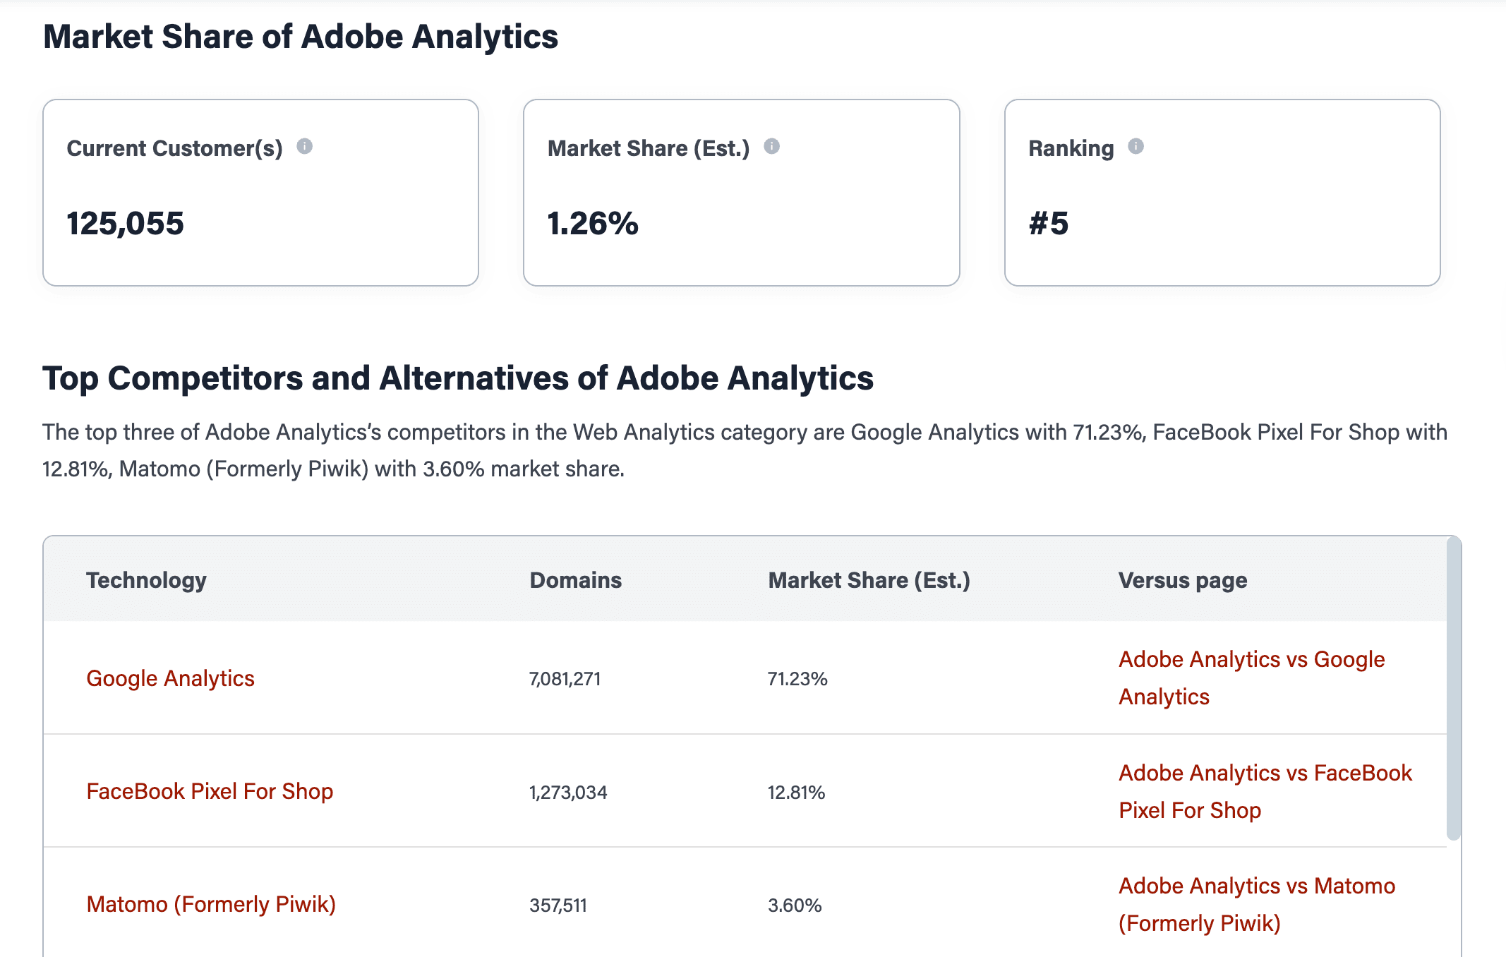Click the Versus page column header
1506x957 pixels.
click(x=1182, y=580)
